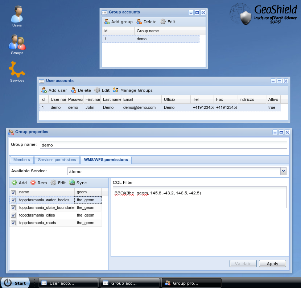
Task: Click Add user in User accounts toolbar
Action: click(54, 90)
